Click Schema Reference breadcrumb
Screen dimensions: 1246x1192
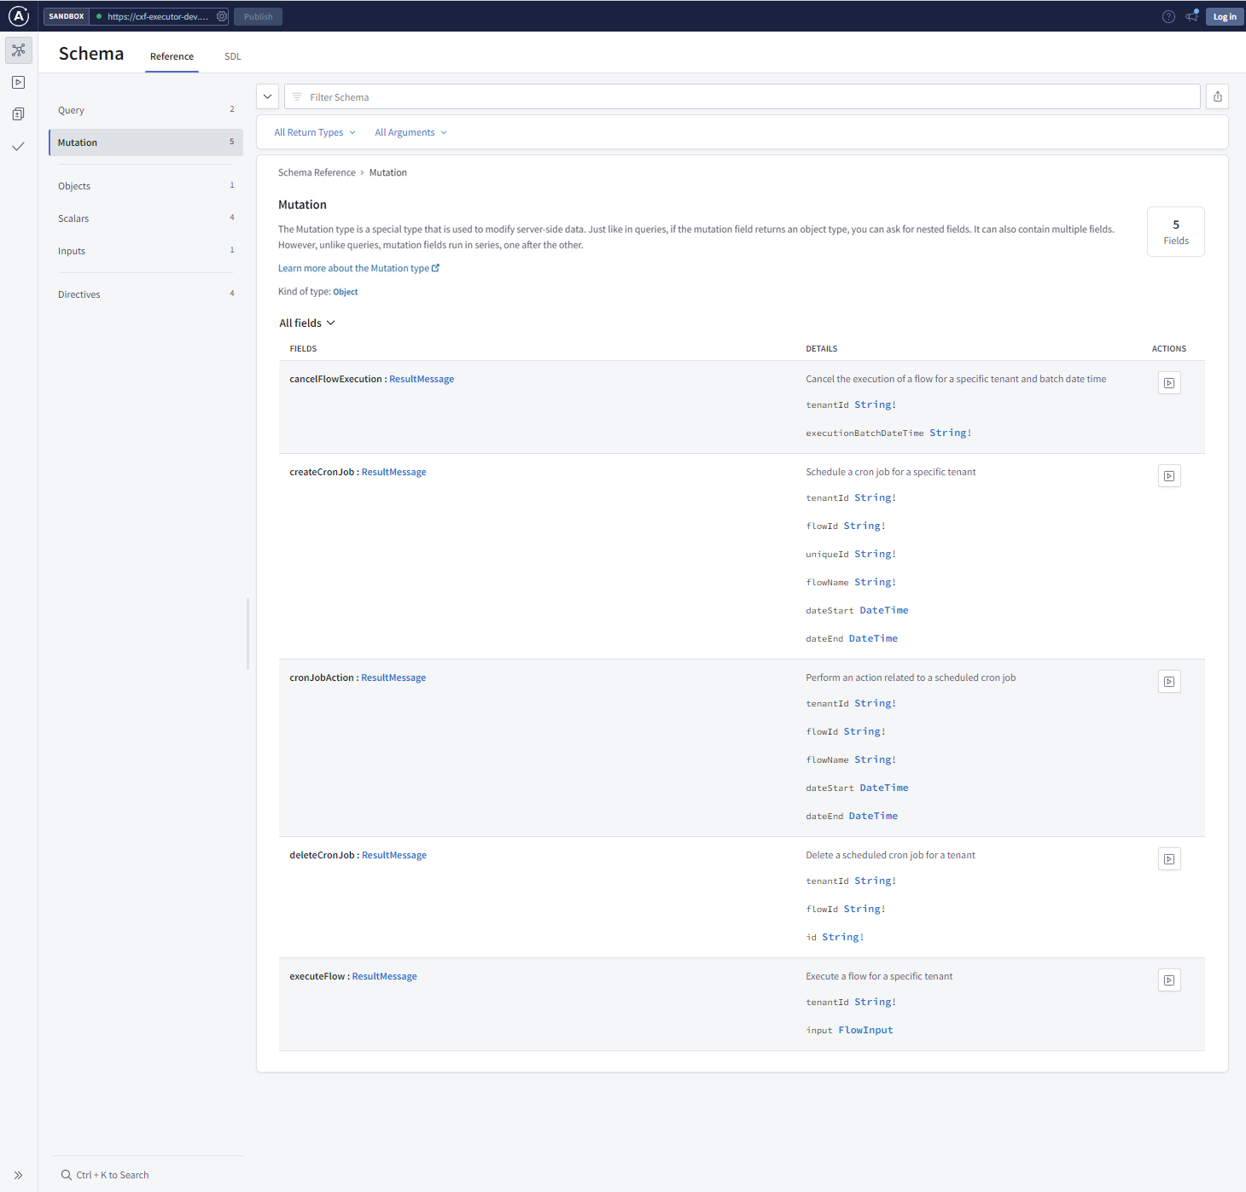pyautogui.click(x=317, y=172)
